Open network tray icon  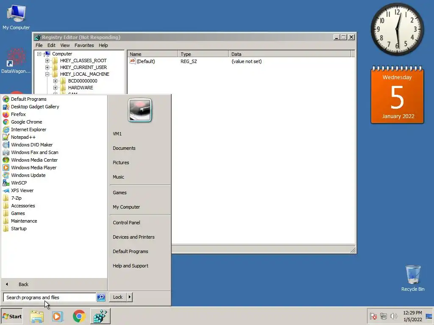pyautogui.click(x=383, y=316)
